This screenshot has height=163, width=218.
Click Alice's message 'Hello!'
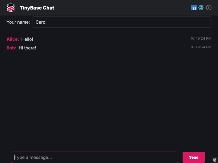pyautogui.click(x=27, y=39)
